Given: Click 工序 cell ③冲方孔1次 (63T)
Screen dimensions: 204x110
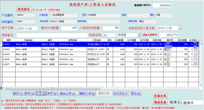Looking at the screenshot, I should point(97,54).
